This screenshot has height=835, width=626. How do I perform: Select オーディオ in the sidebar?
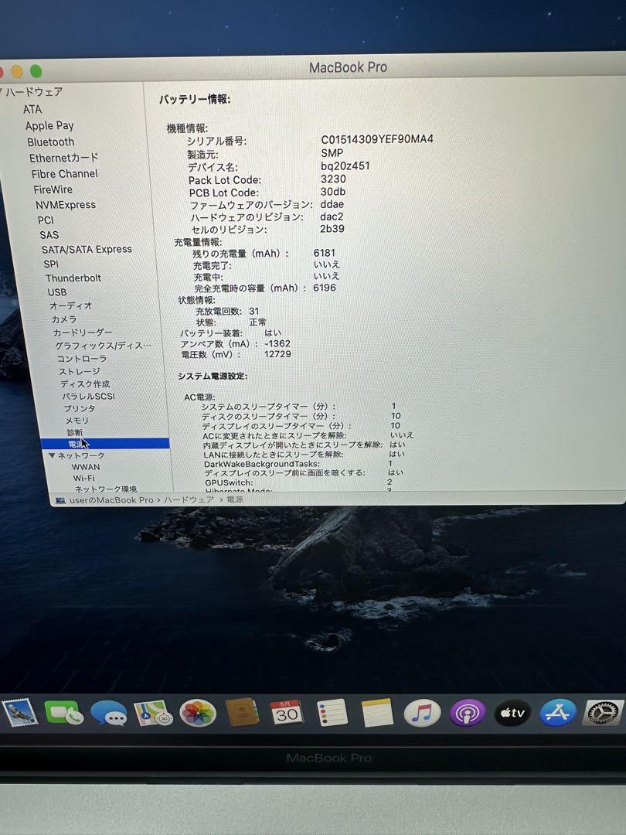click(x=71, y=305)
